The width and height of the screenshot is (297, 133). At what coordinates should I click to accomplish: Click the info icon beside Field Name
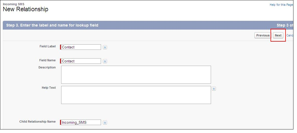(x=105, y=61)
